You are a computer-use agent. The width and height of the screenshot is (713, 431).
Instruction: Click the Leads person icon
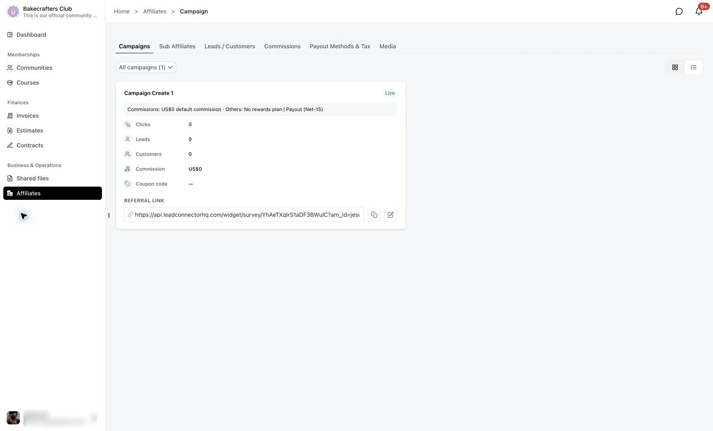point(127,139)
